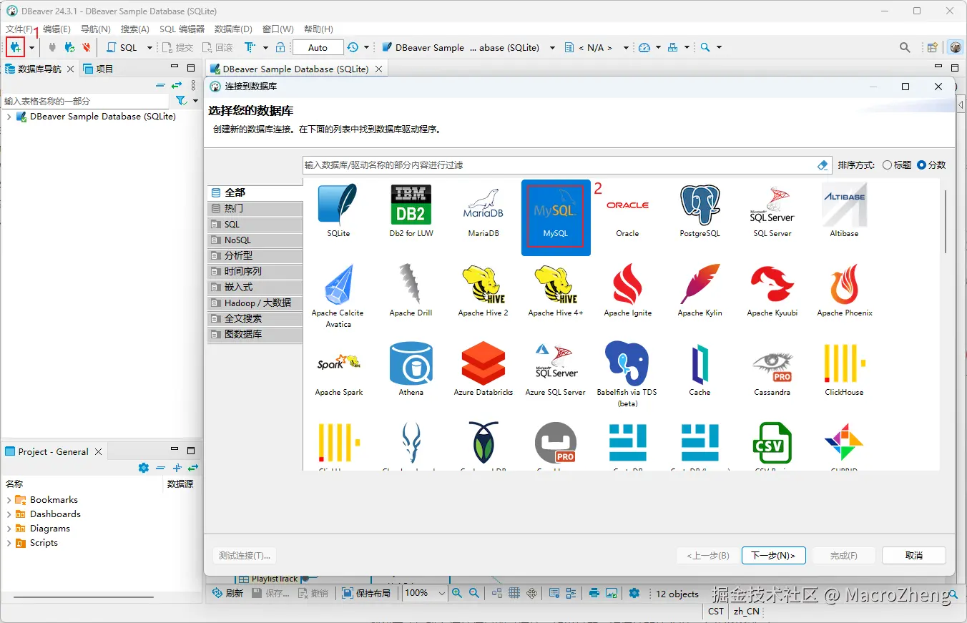Expand the Bookmarks folder
Screen dimensions: 967x623
9,500
